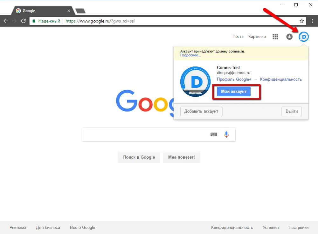The width and height of the screenshot is (318, 234).
Task: Click the disqus@comss.ru email text
Action: pyautogui.click(x=233, y=72)
